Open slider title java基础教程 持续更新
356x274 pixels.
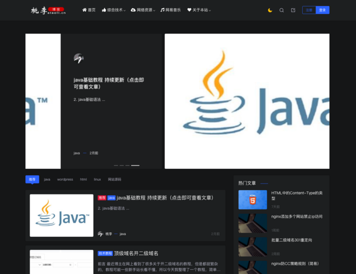(109, 83)
